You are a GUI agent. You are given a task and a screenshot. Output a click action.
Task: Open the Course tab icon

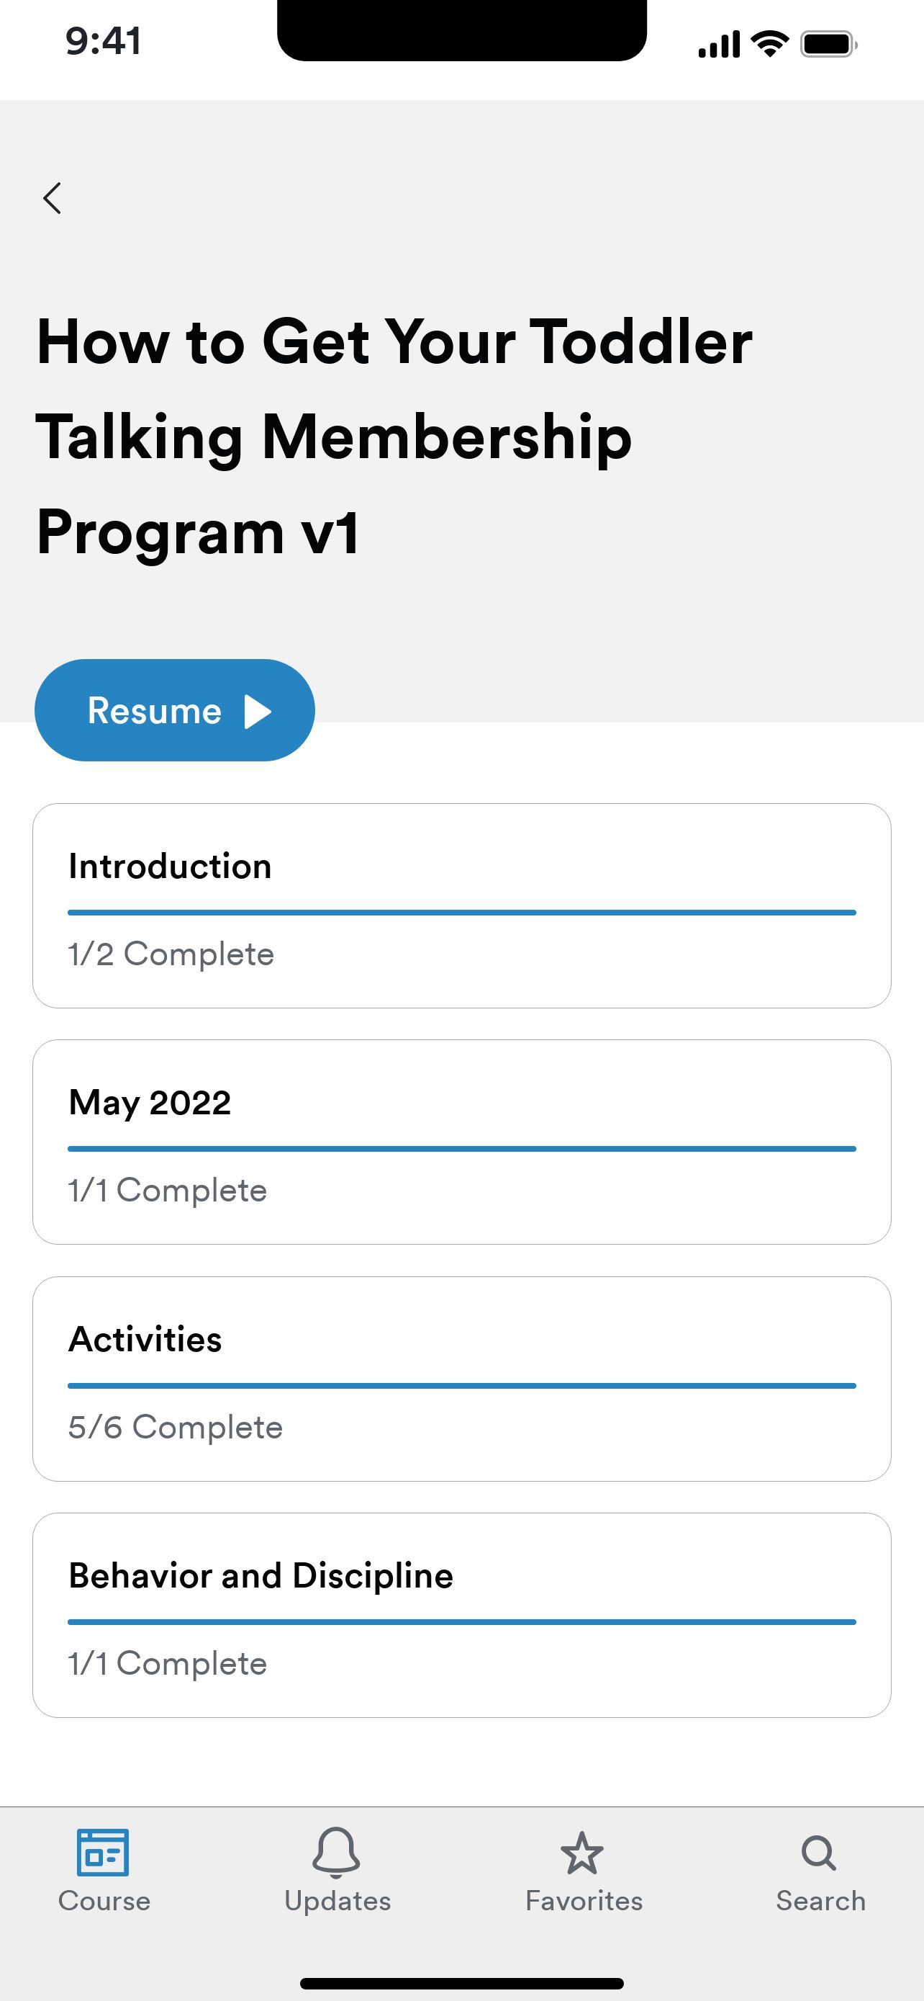tap(103, 1853)
